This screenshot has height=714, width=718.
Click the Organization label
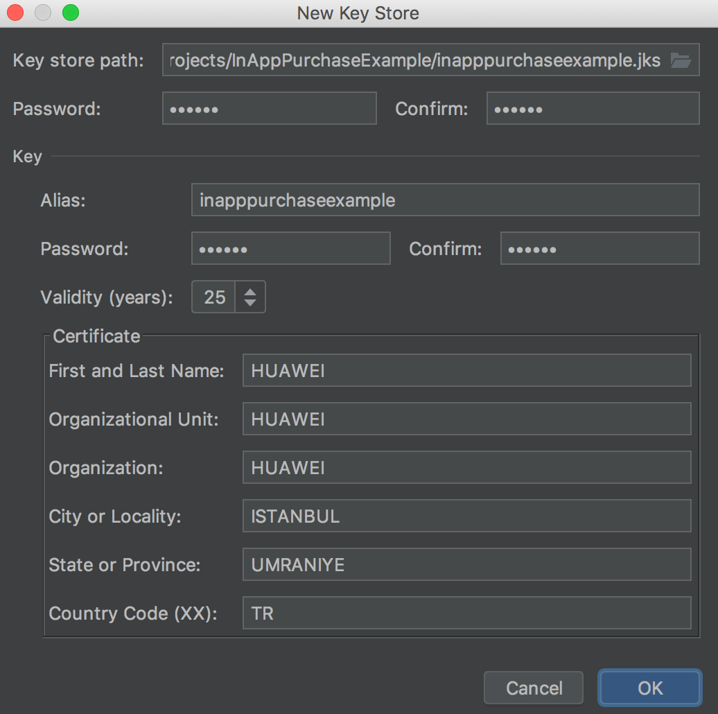pyautogui.click(x=106, y=468)
